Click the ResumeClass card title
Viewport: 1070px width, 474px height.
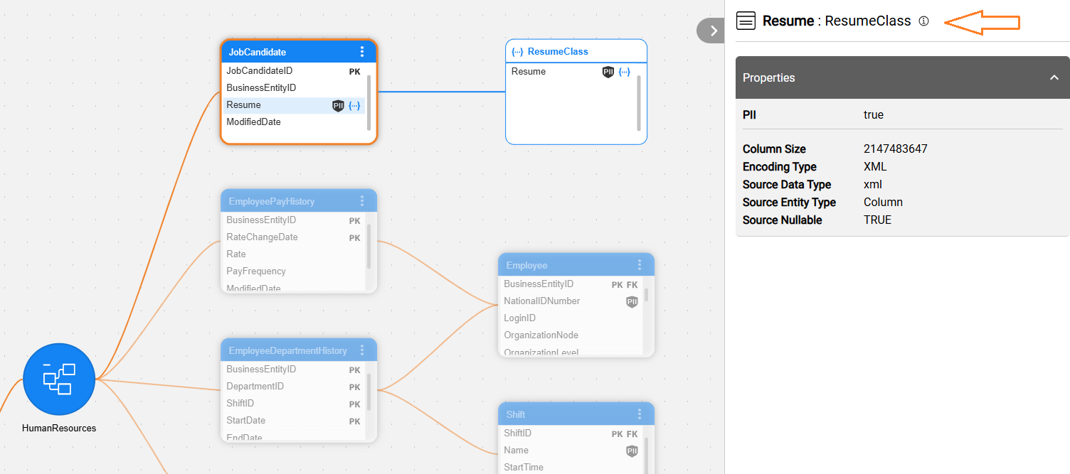(558, 52)
